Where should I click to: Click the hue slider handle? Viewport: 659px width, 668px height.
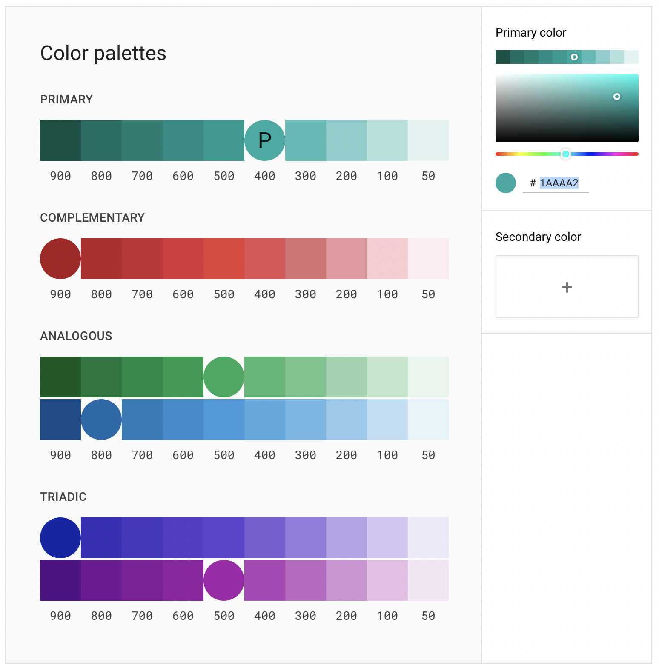566,154
